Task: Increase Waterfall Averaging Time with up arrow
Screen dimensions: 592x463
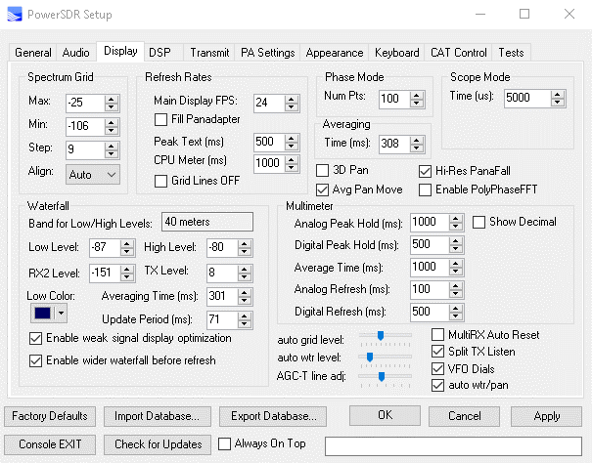Action: click(245, 293)
